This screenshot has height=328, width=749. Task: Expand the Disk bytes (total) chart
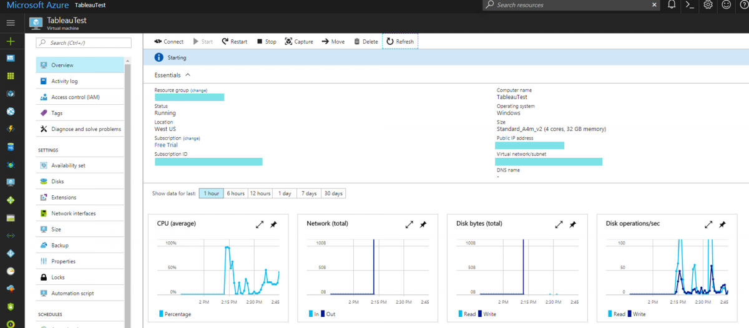(559, 224)
